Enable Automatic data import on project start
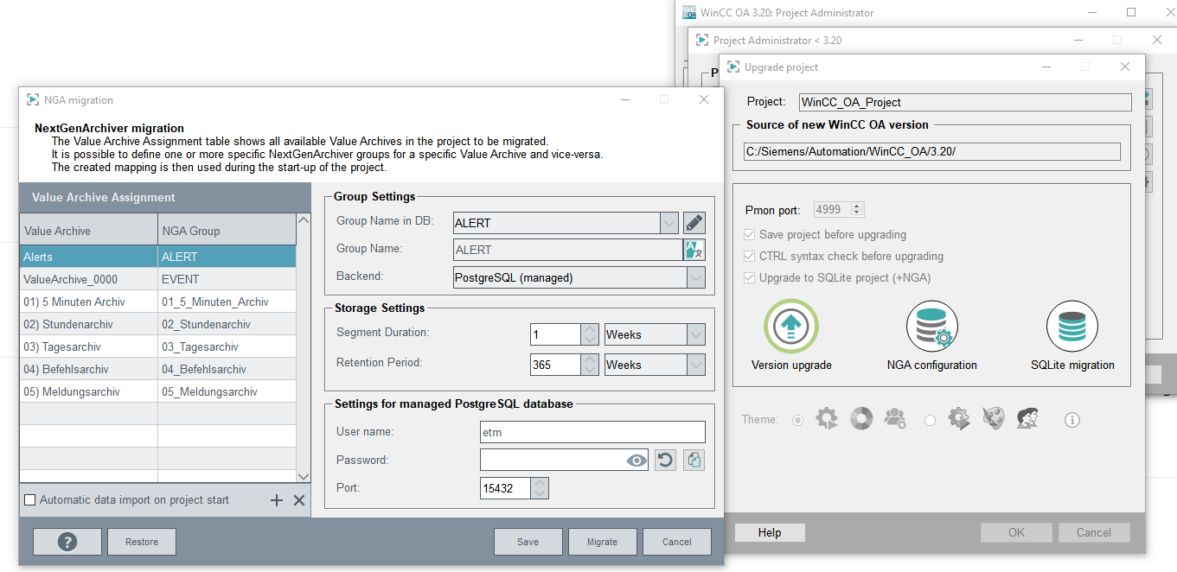The height and width of the screenshot is (572, 1177). (30, 500)
